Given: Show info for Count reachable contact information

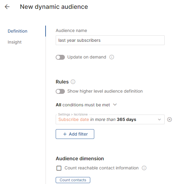Looking at the screenshot, I should pos(144,168).
